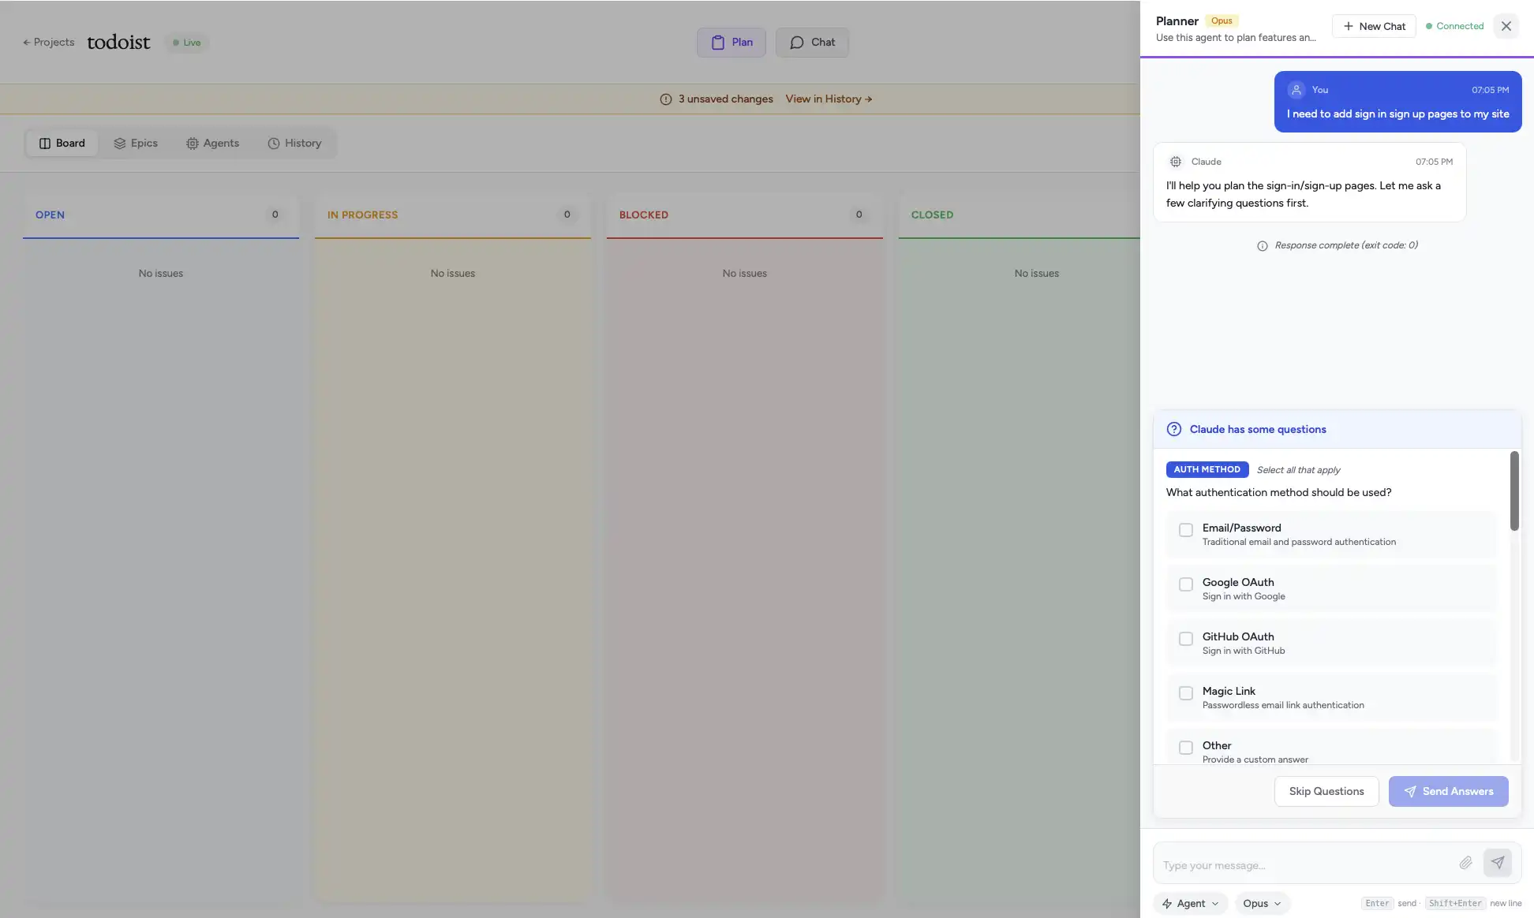Click the info icon next to Response complete

1263,246
